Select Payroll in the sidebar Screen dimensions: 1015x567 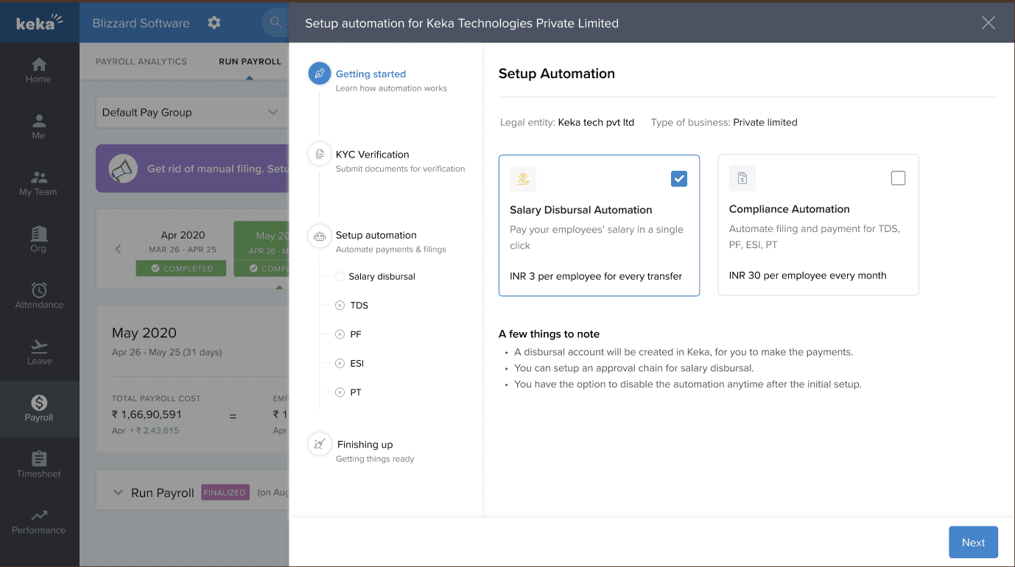[39, 409]
